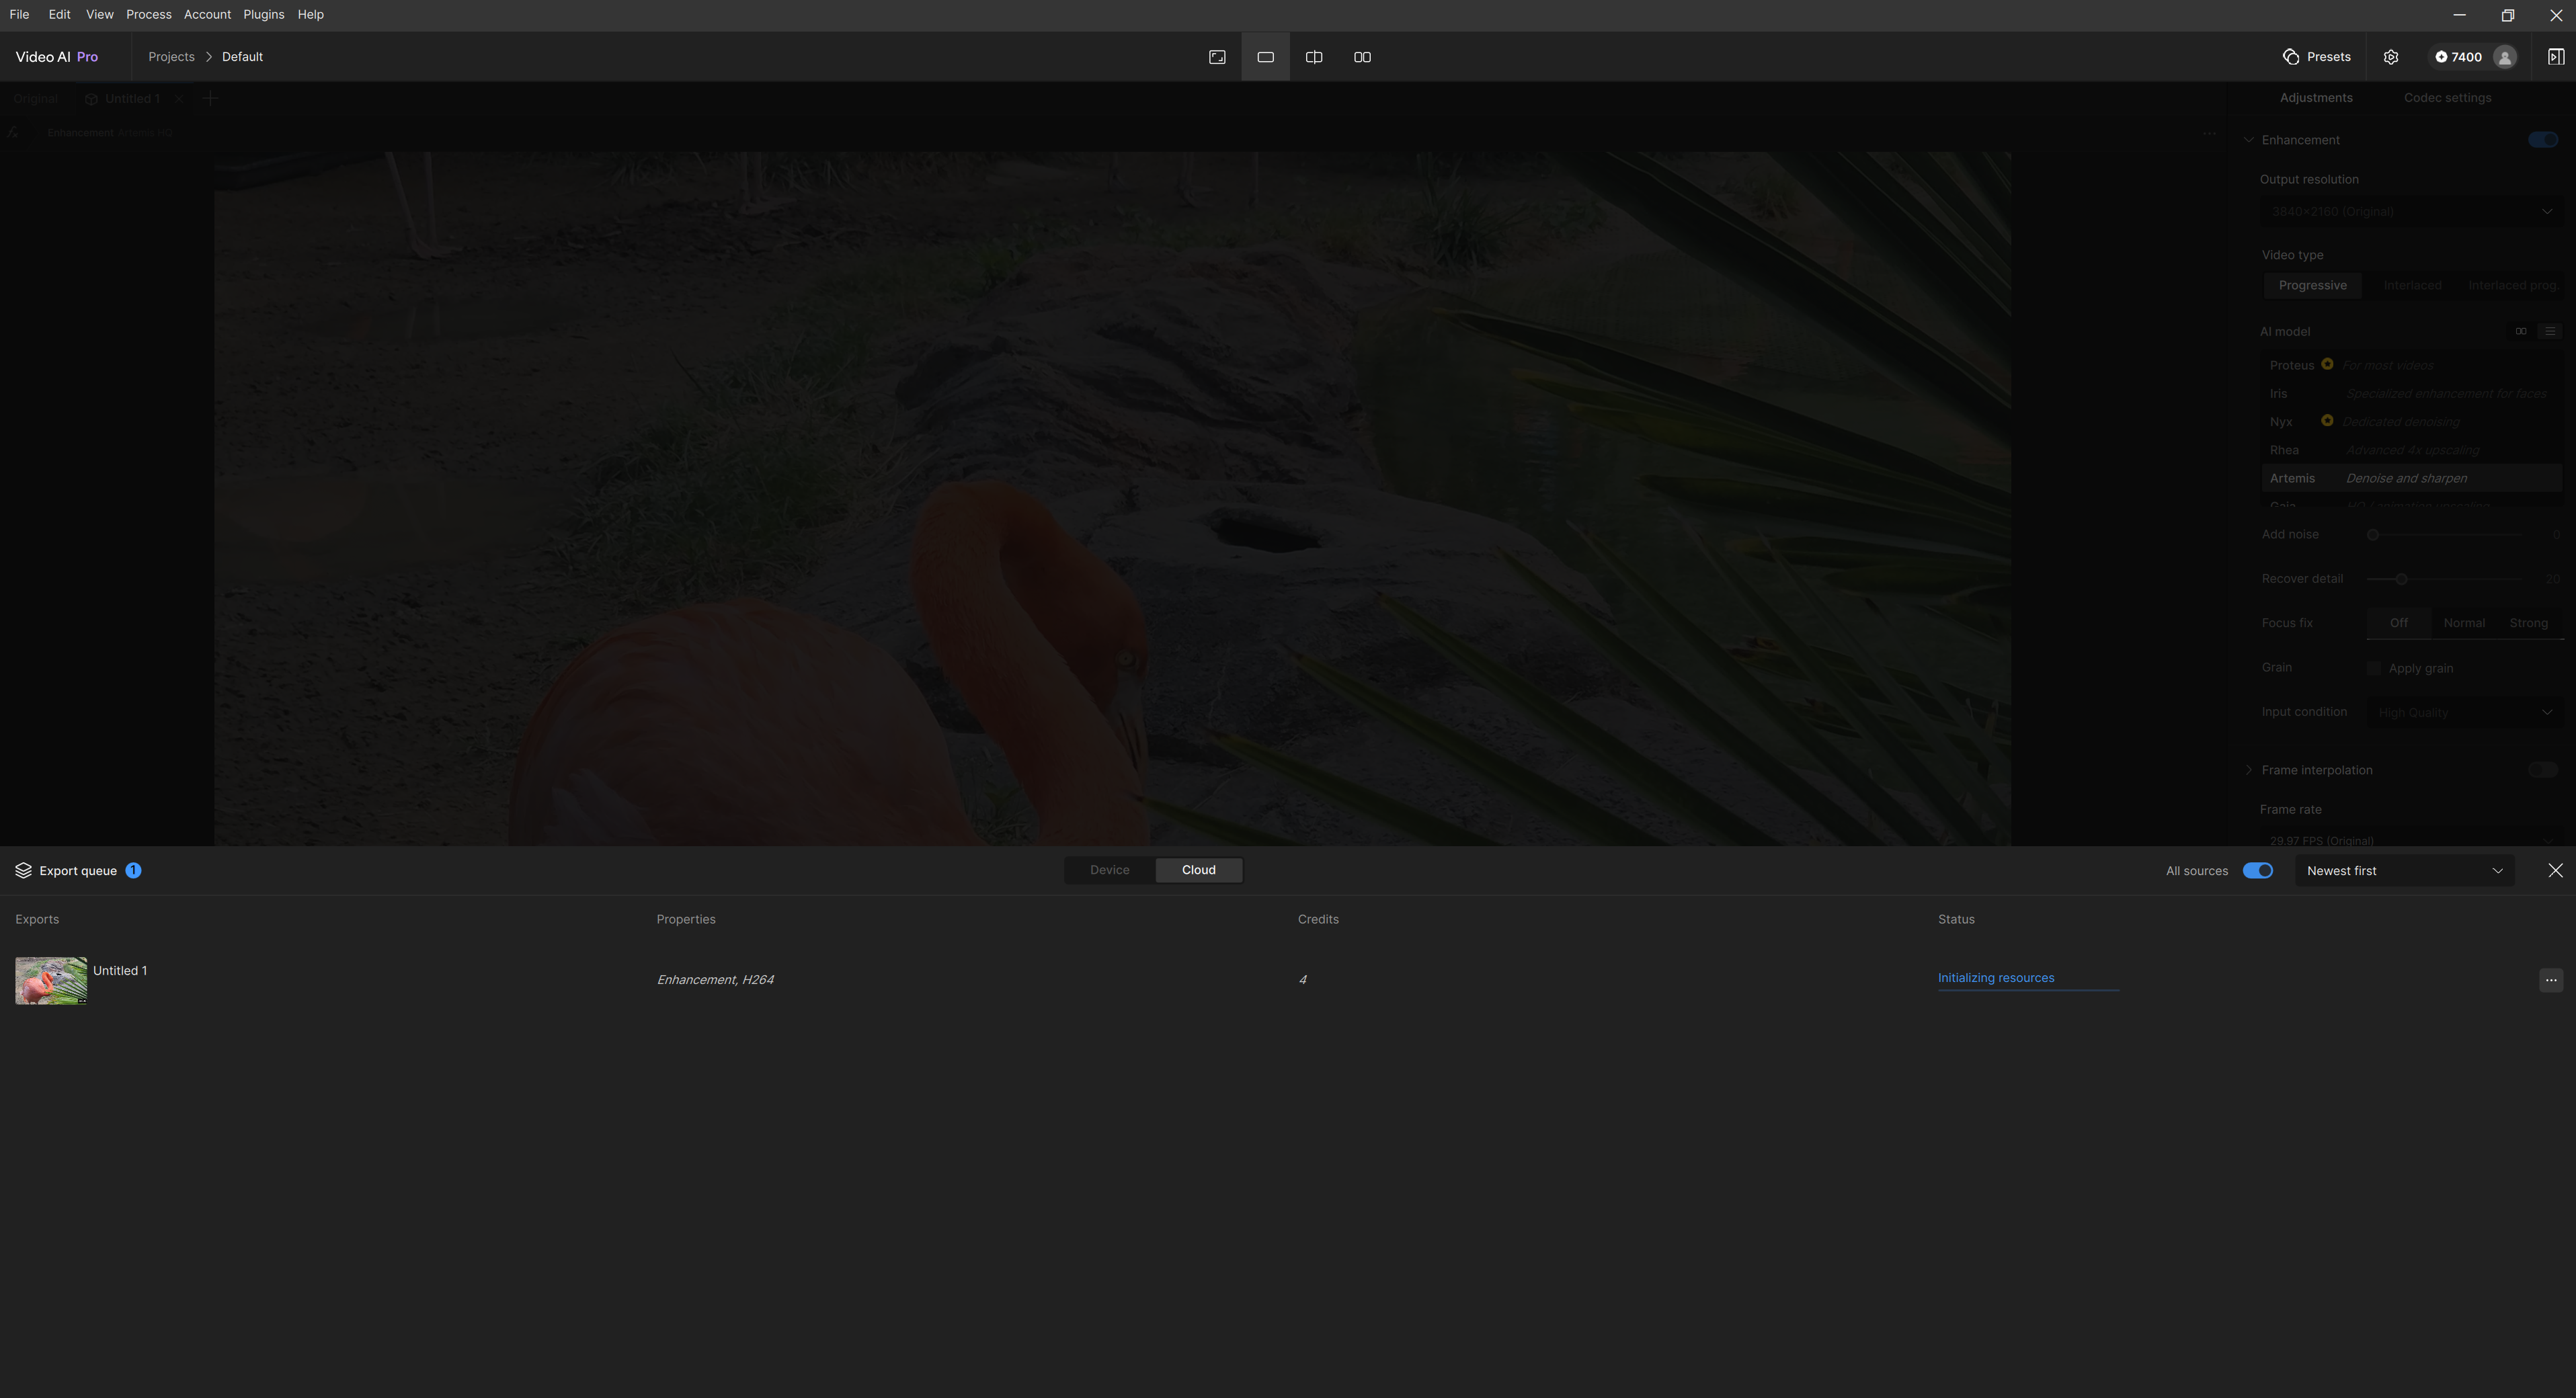Open the Newest first sort dropdown
2576x1398 pixels.
[x=2404, y=871]
